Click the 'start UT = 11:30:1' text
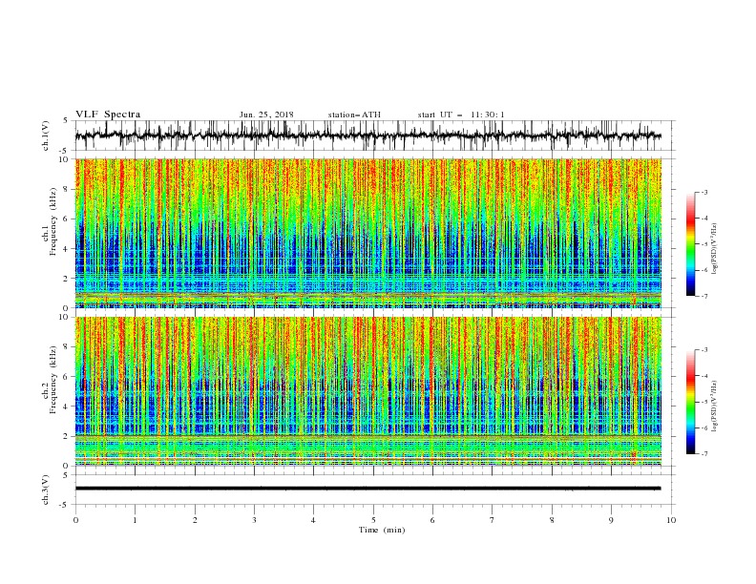The width and height of the screenshot is (756, 584). point(461,115)
